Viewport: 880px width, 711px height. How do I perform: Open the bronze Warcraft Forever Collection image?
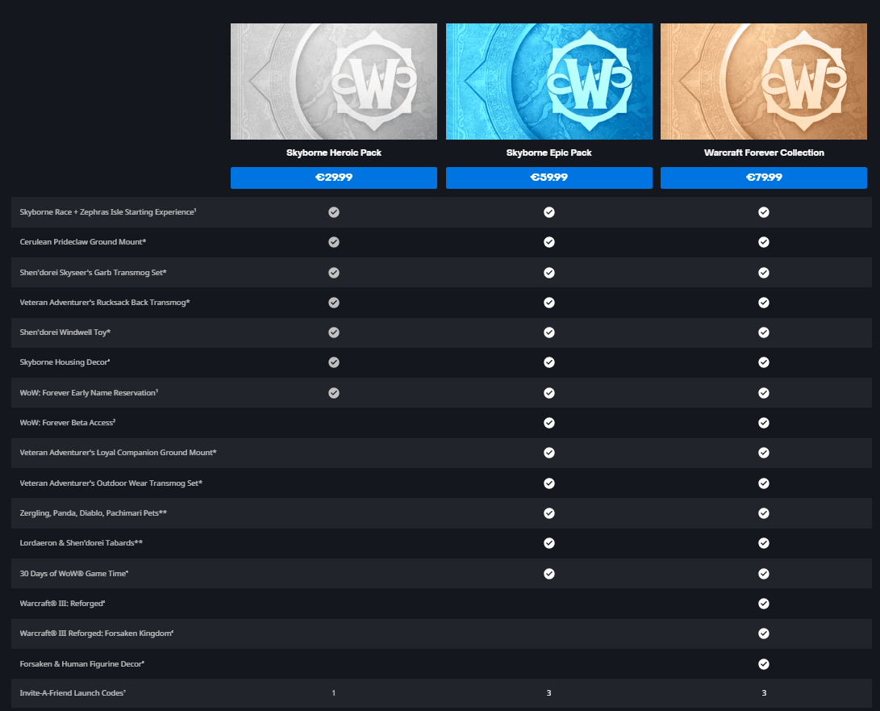coord(764,82)
